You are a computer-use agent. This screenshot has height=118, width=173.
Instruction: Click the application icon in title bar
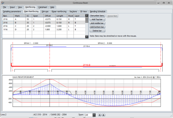(3, 3)
